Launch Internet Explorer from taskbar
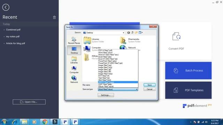 point(14,122)
